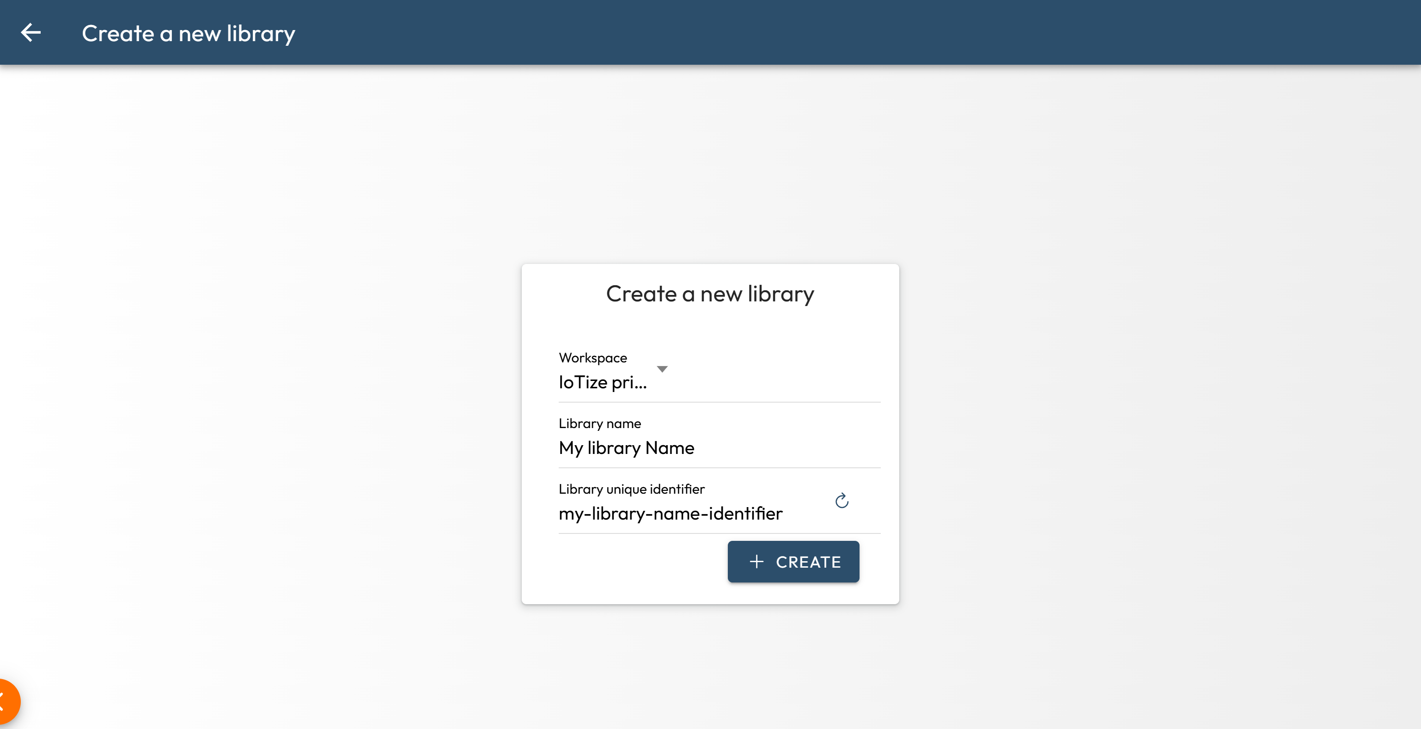Click the blank page background below card

pos(711,668)
